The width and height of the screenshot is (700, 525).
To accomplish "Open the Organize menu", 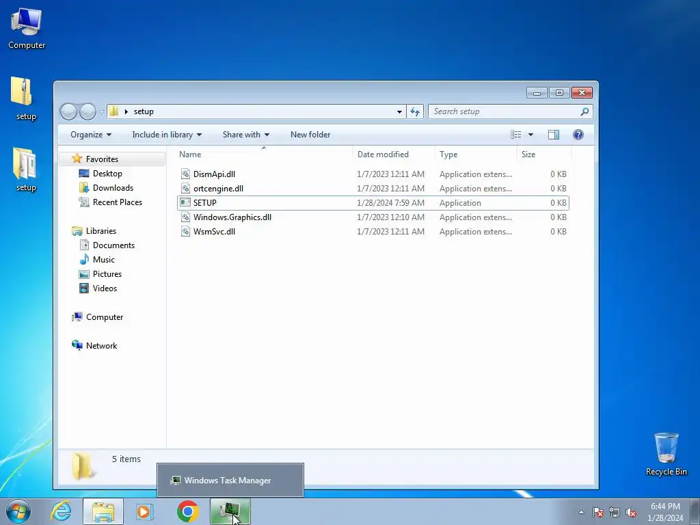I will (91, 135).
